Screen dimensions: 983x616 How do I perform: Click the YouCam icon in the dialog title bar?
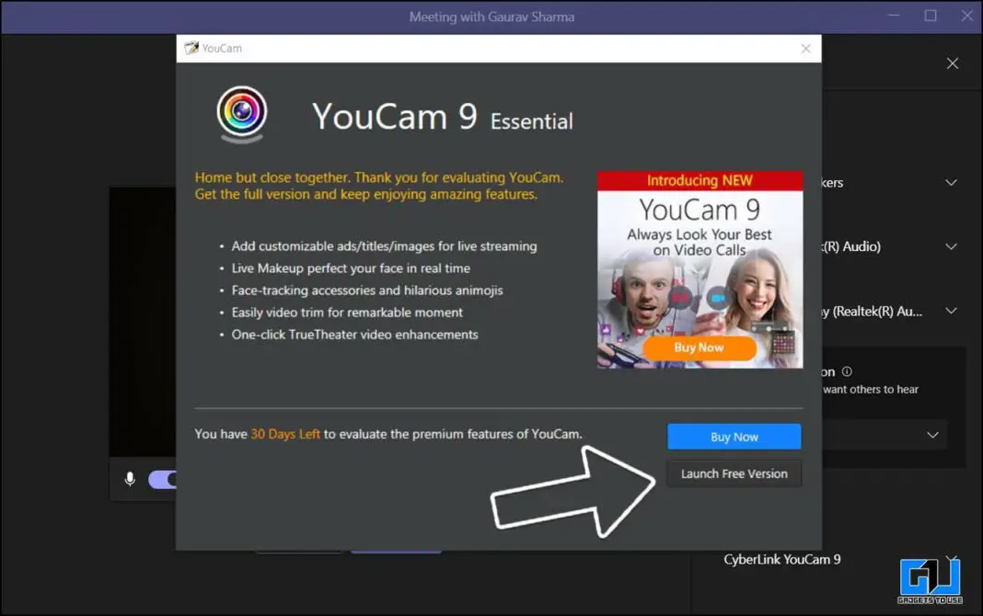(x=192, y=48)
